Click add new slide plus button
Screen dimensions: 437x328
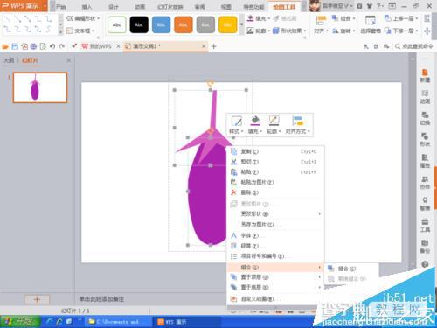click(x=37, y=299)
